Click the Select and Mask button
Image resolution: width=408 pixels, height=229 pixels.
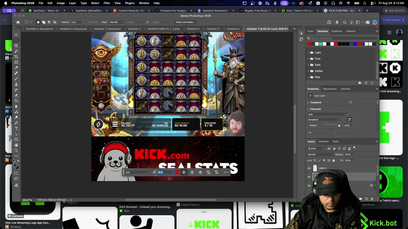coord(185,22)
